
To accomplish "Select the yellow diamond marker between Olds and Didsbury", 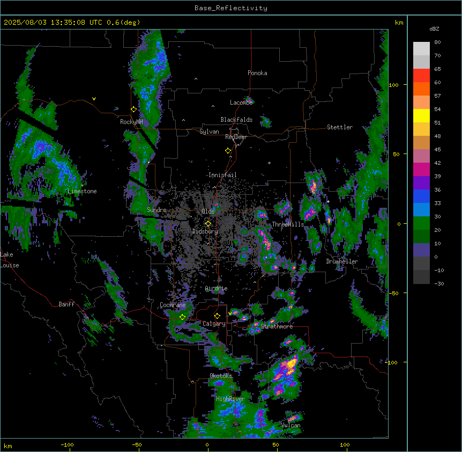I will [208, 224].
